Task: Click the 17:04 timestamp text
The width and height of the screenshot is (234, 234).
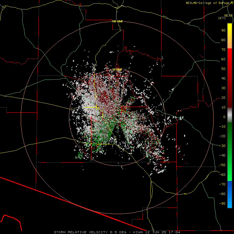Action: pos(174,232)
